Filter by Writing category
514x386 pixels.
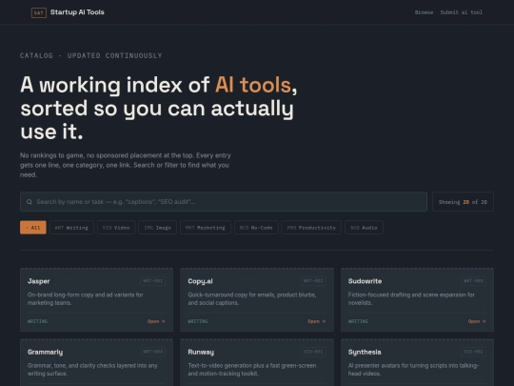click(x=71, y=228)
